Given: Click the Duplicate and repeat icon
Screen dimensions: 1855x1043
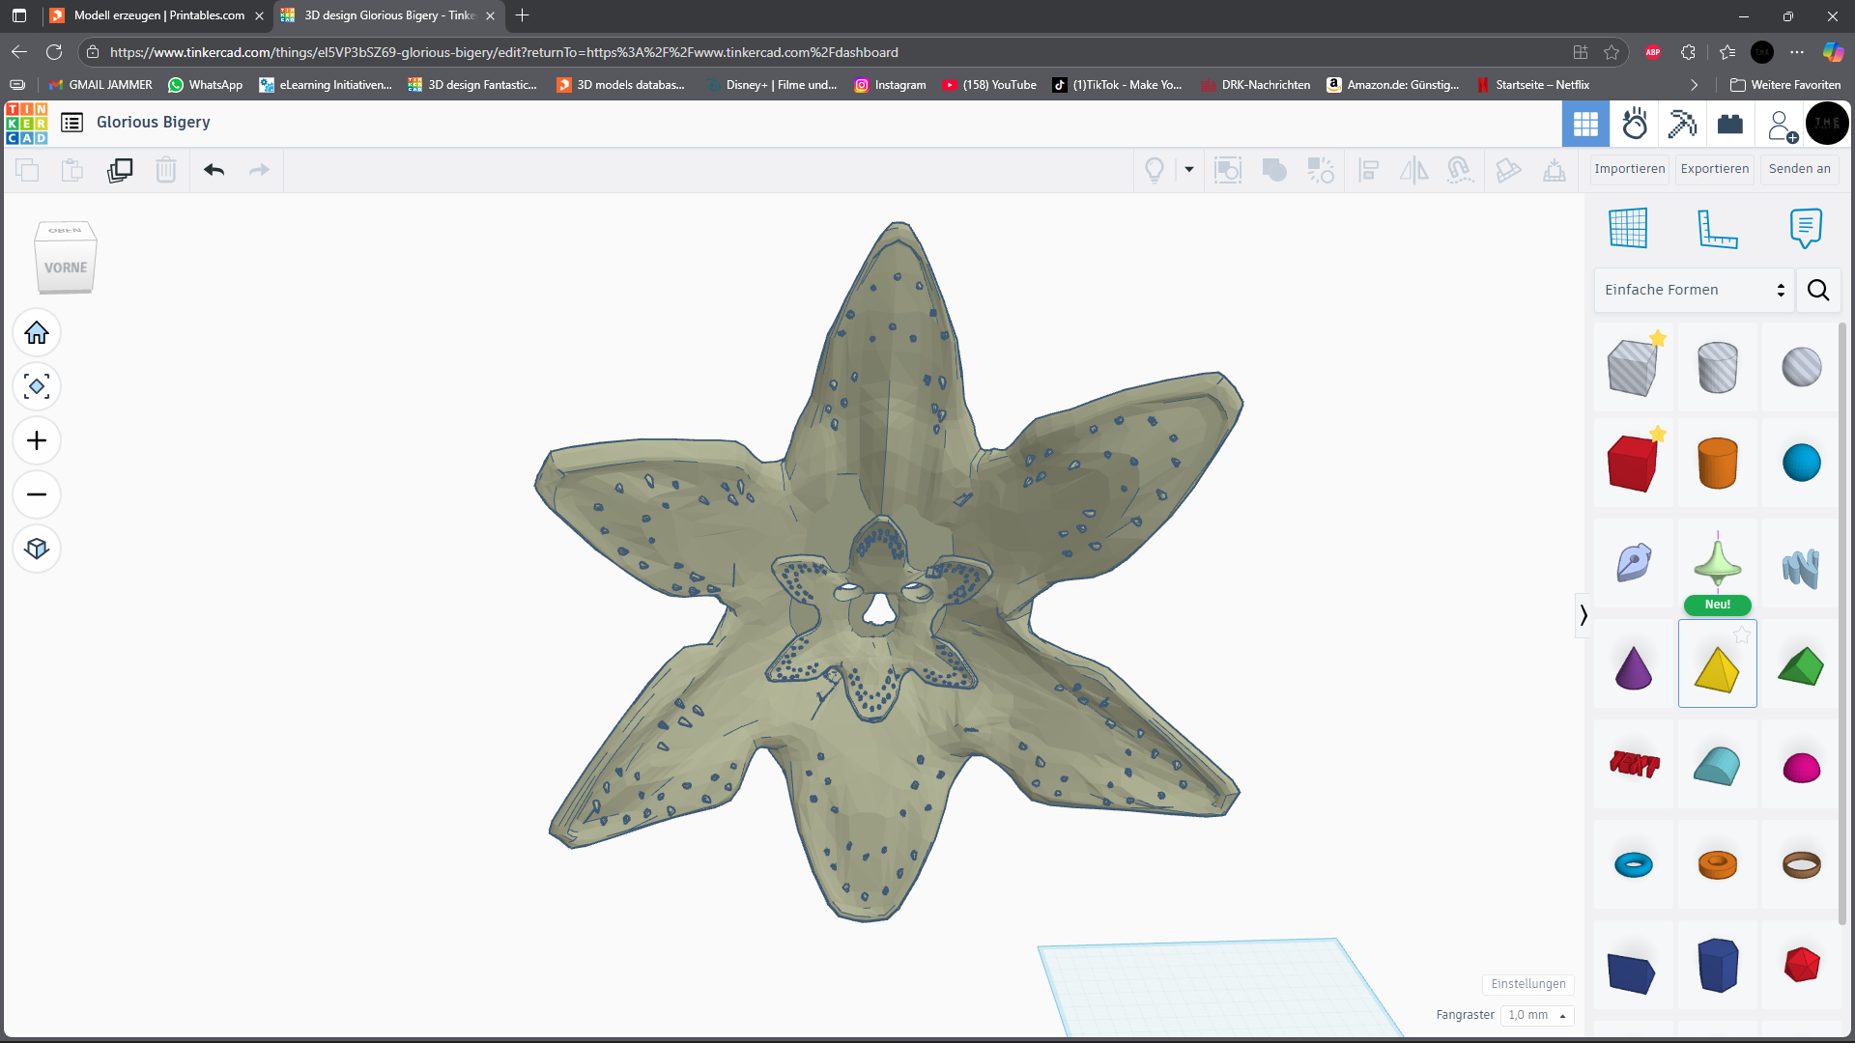Looking at the screenshot, I should tap(120, 170).
